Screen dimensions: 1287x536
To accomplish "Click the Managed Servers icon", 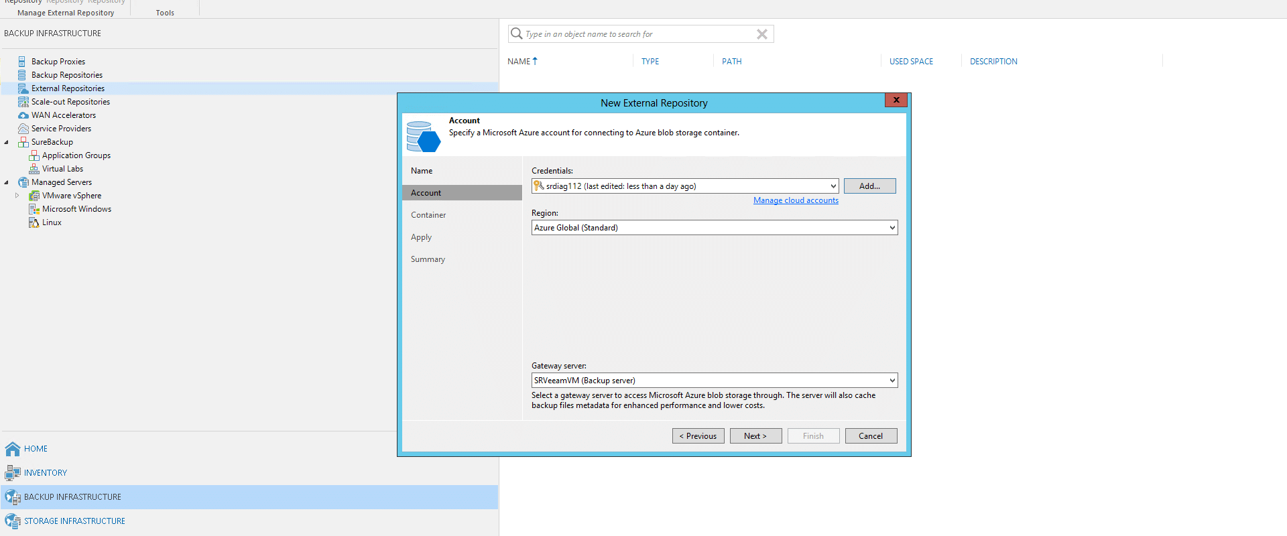I will tap(23, 182).
